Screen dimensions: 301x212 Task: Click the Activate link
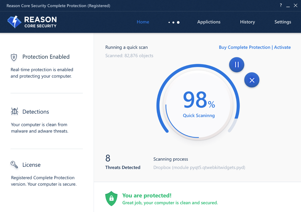pyautogui.click(x=282, y=47)
